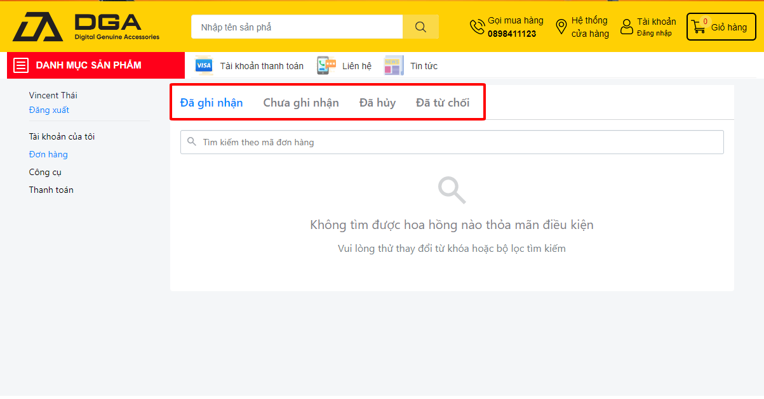
Task: Click the Gọi mua hàng label
Action: 516,21
